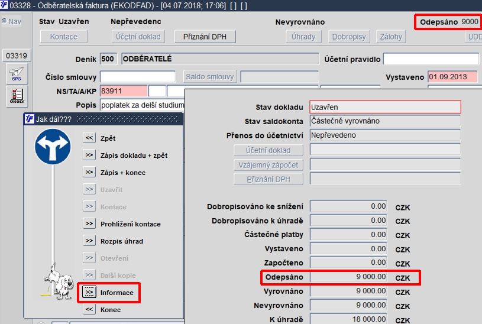The height and width of the screenshot is (324, 482).
Task: Click the Účetní pravidlo input field
Action: [431, 59]
